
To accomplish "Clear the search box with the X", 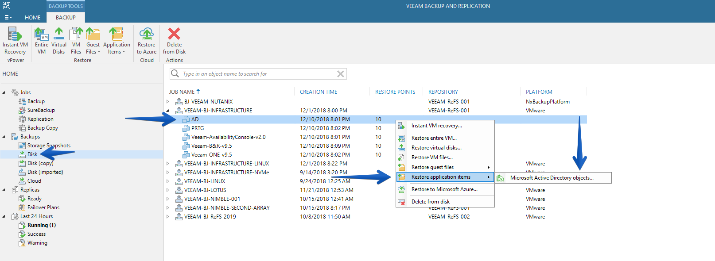I will click(340, 74).
